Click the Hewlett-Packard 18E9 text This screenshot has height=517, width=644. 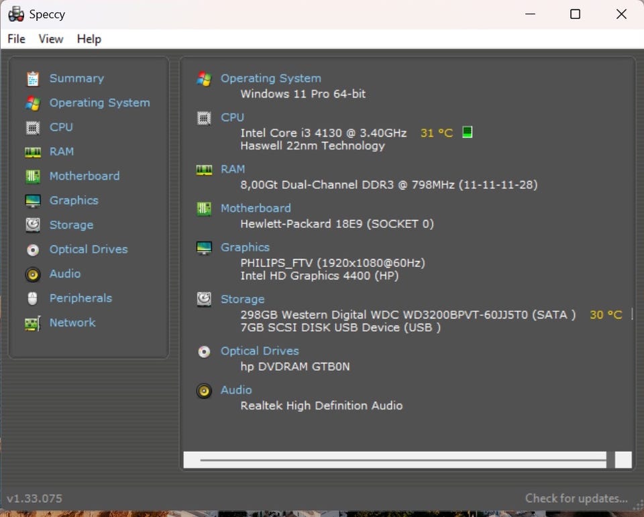click(337, 224)
